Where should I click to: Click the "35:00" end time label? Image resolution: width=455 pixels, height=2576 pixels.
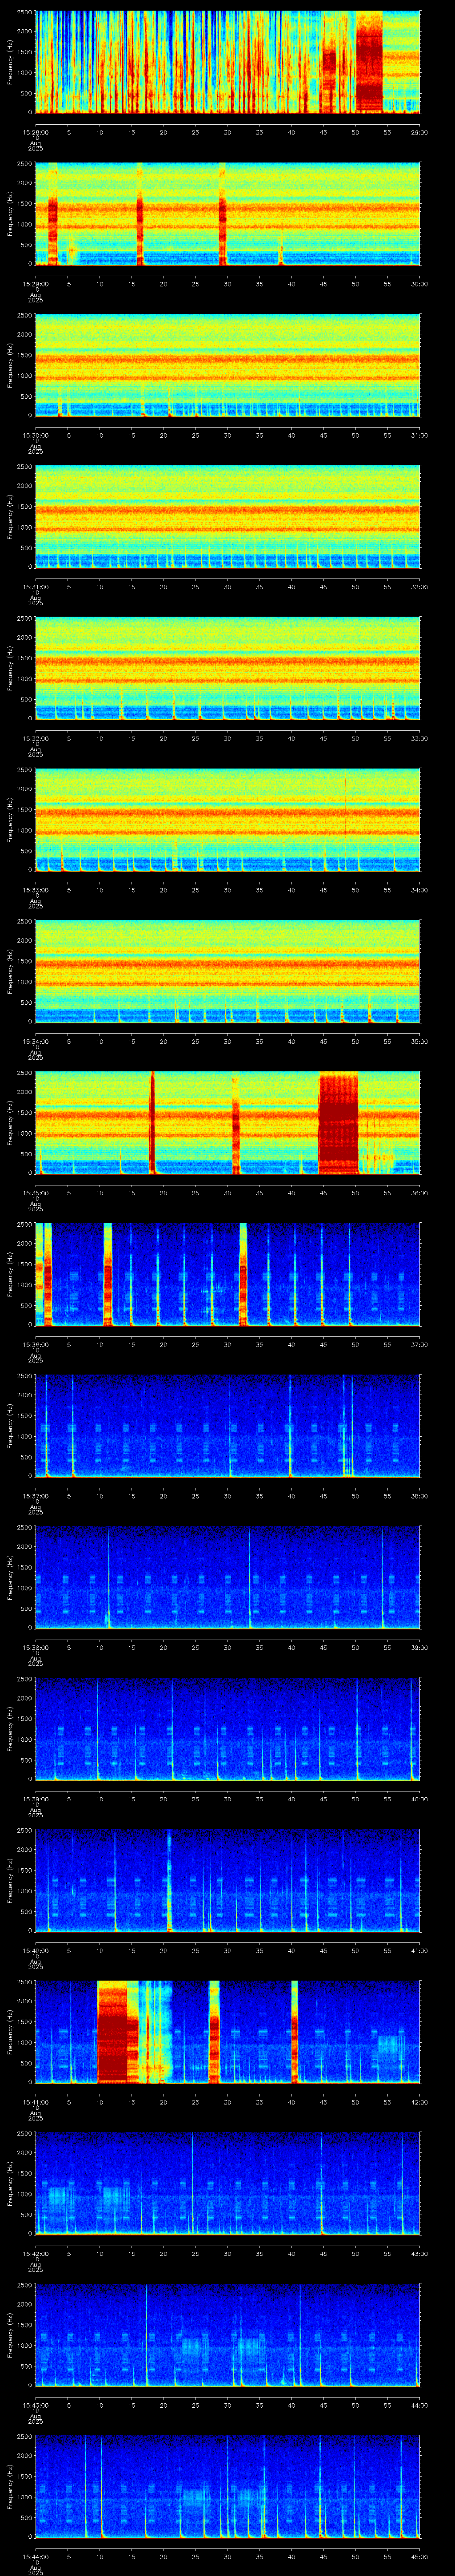(x=420, y=1041)
